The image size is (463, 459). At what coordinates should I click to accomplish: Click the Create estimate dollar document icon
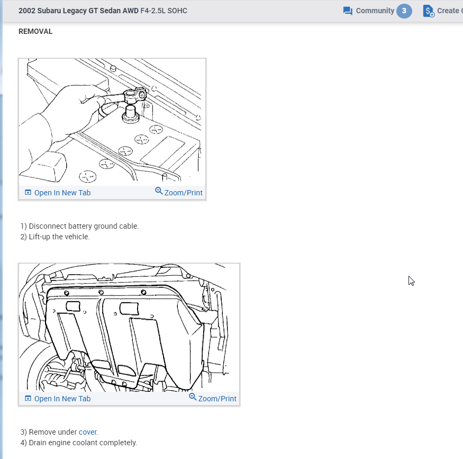coord(429,11)
